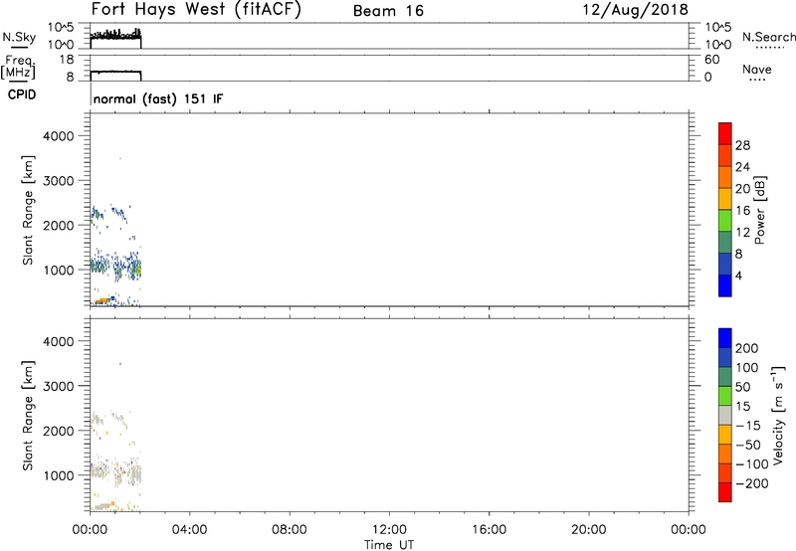
Task: Click the "28" power colorbar tick
Action: tap(742, 145)
